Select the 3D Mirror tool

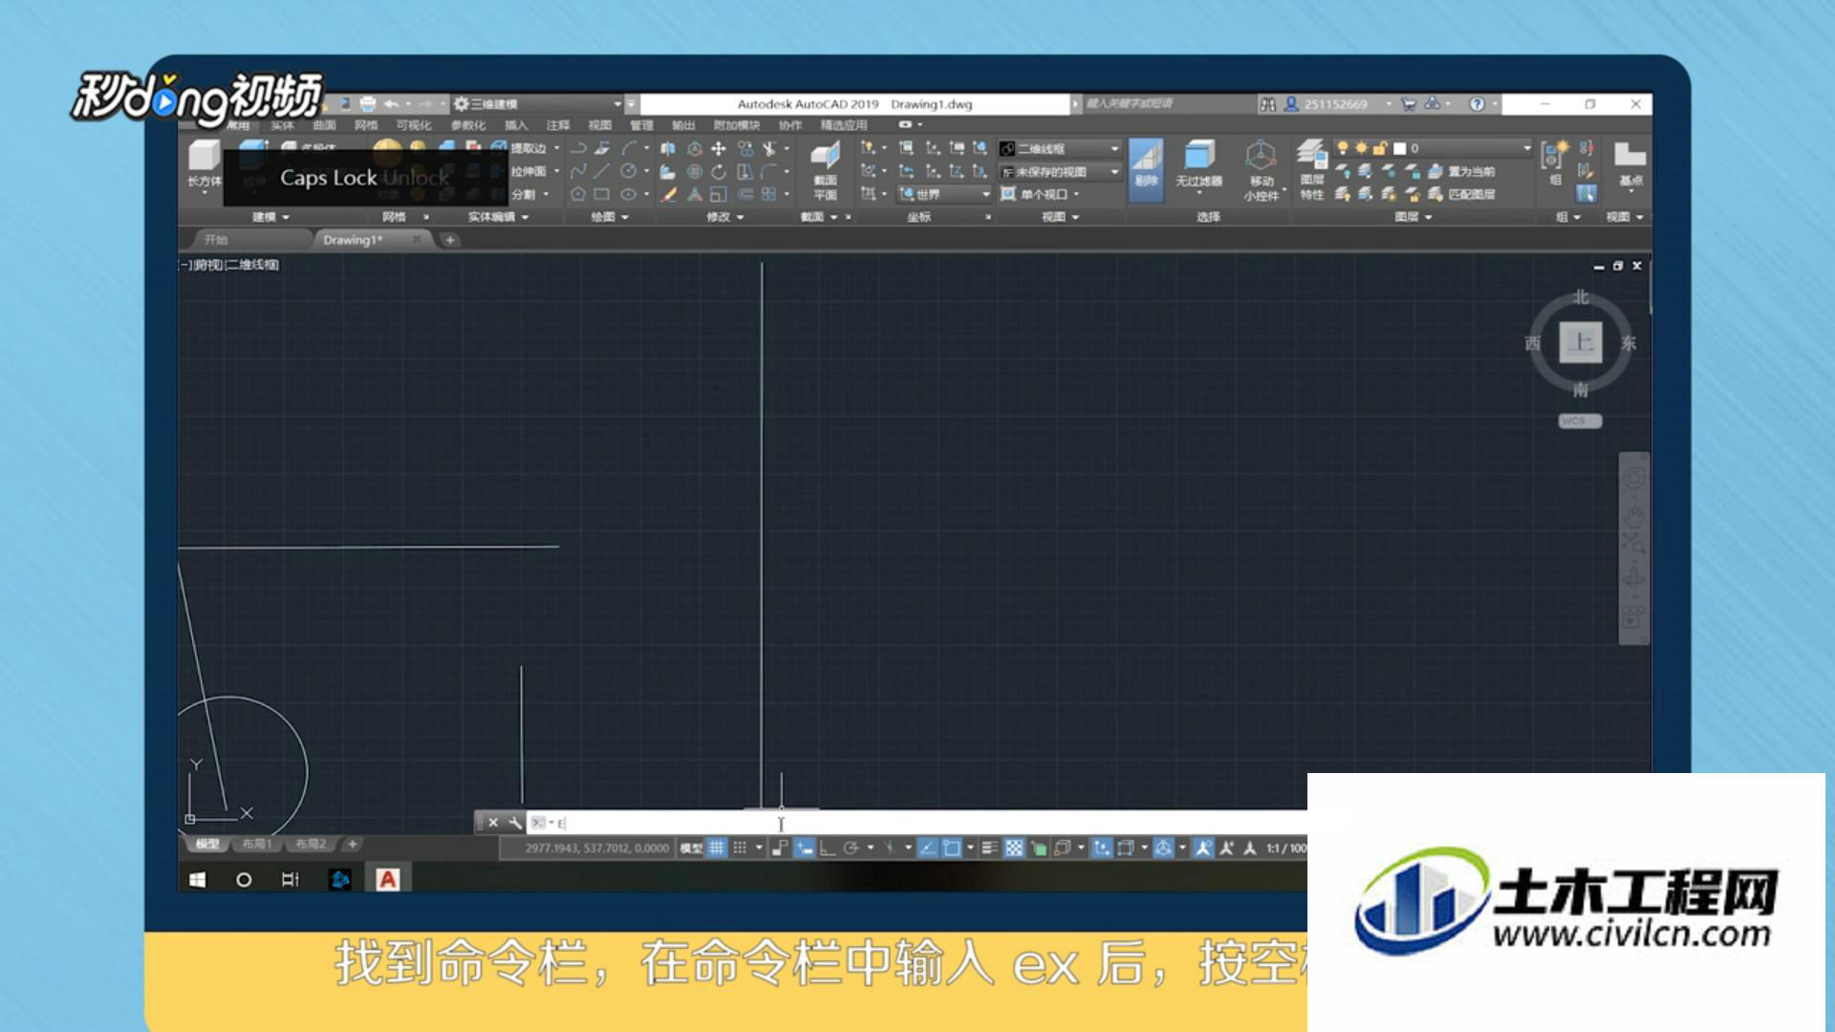pyautogui.click(x=668, y=149)
